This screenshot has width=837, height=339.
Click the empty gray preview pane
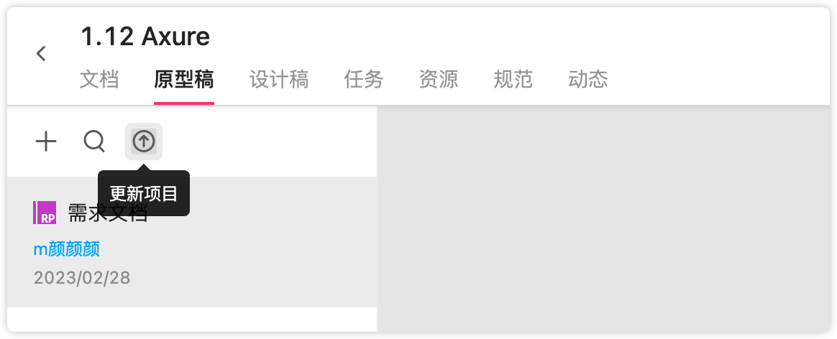coord(604,218)
